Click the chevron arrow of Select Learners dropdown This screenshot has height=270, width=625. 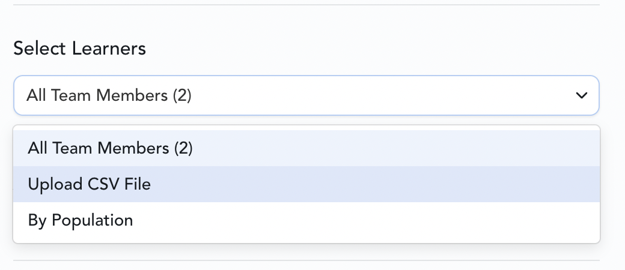(581, 95)
